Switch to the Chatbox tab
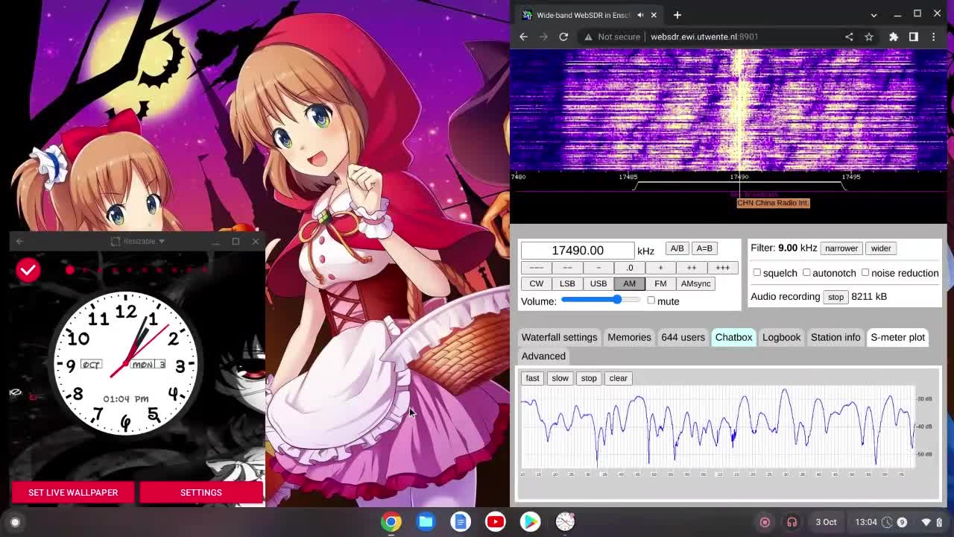 pos(733,337)
